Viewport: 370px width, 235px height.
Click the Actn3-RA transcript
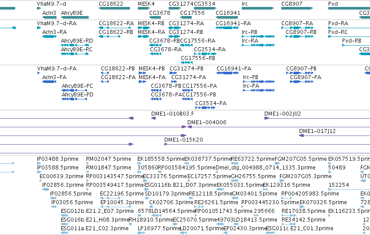(49, 36)
